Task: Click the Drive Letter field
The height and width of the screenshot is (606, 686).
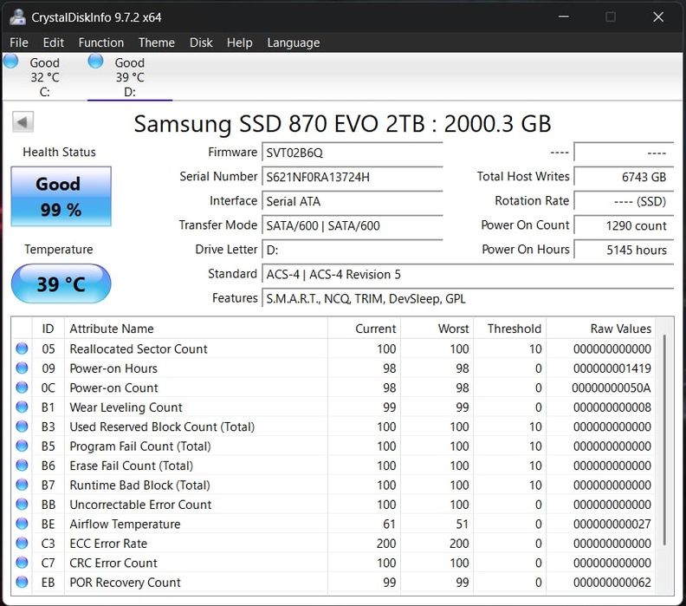Action: (353, 250)
